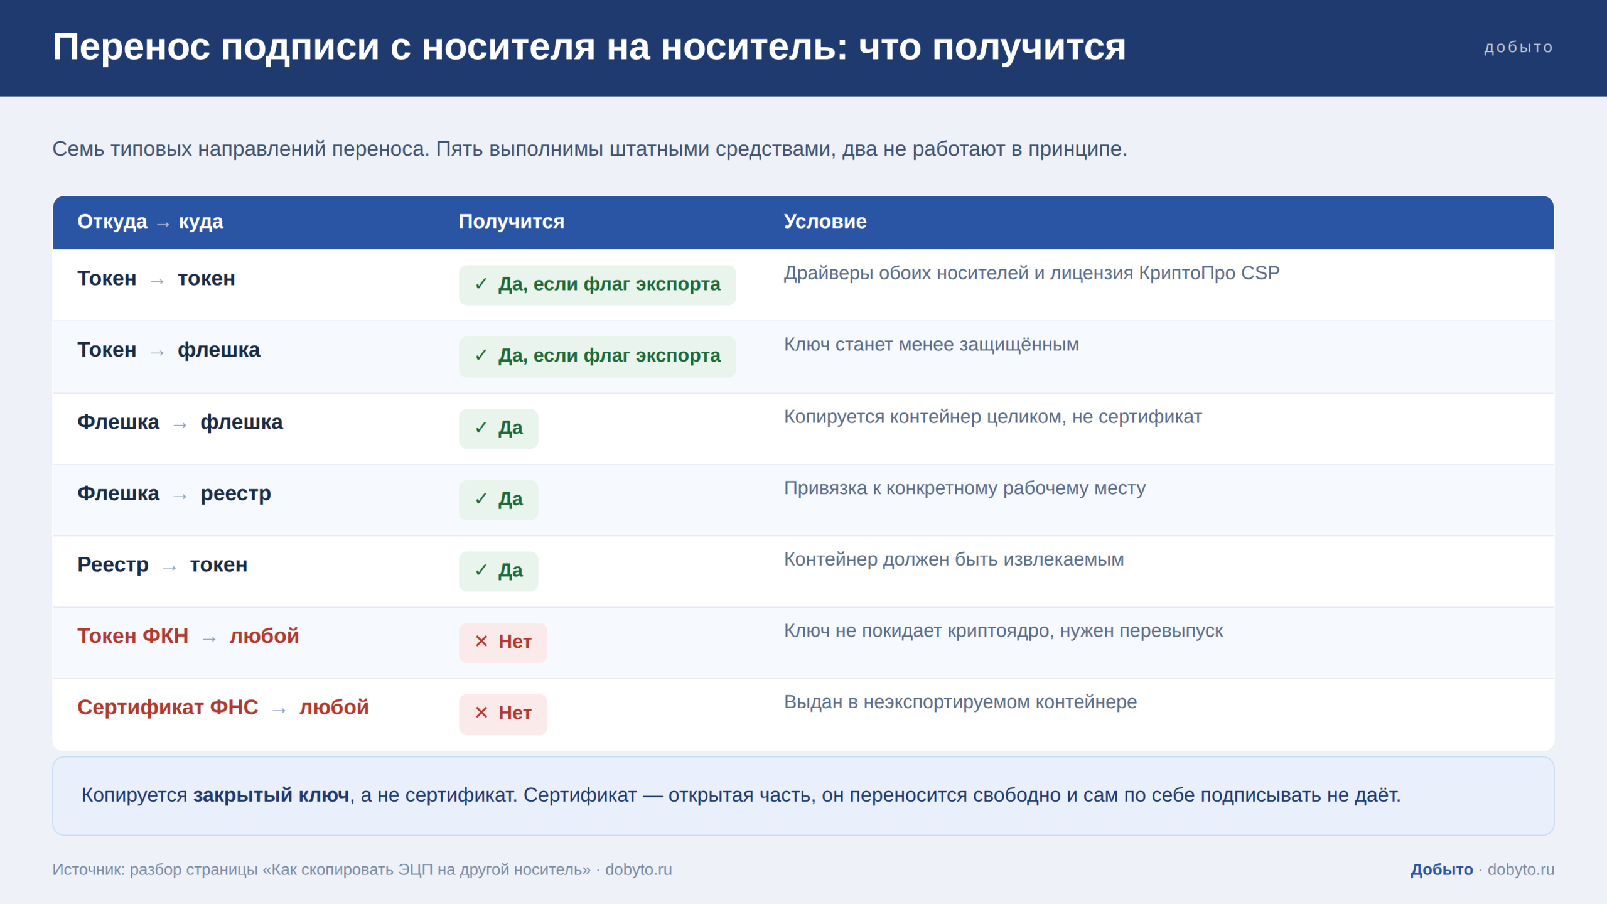Click the «Условие» column header
Screen dimensions: 1607x904
(x=825, y=222)
